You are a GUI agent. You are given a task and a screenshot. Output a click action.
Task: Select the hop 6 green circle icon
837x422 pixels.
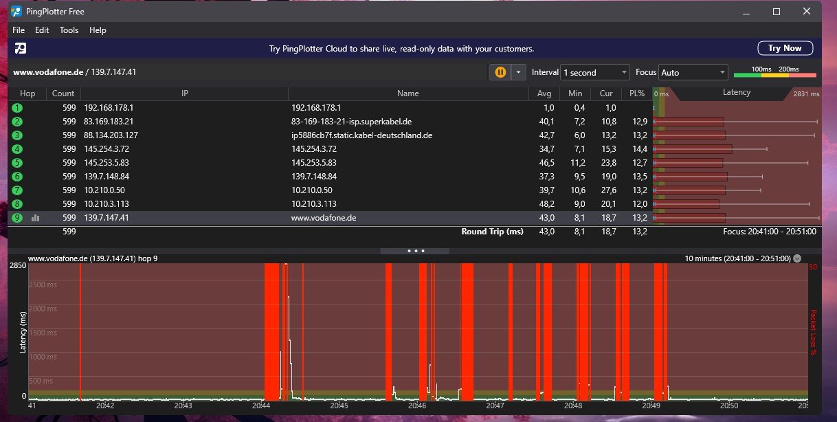coord(17,177)
